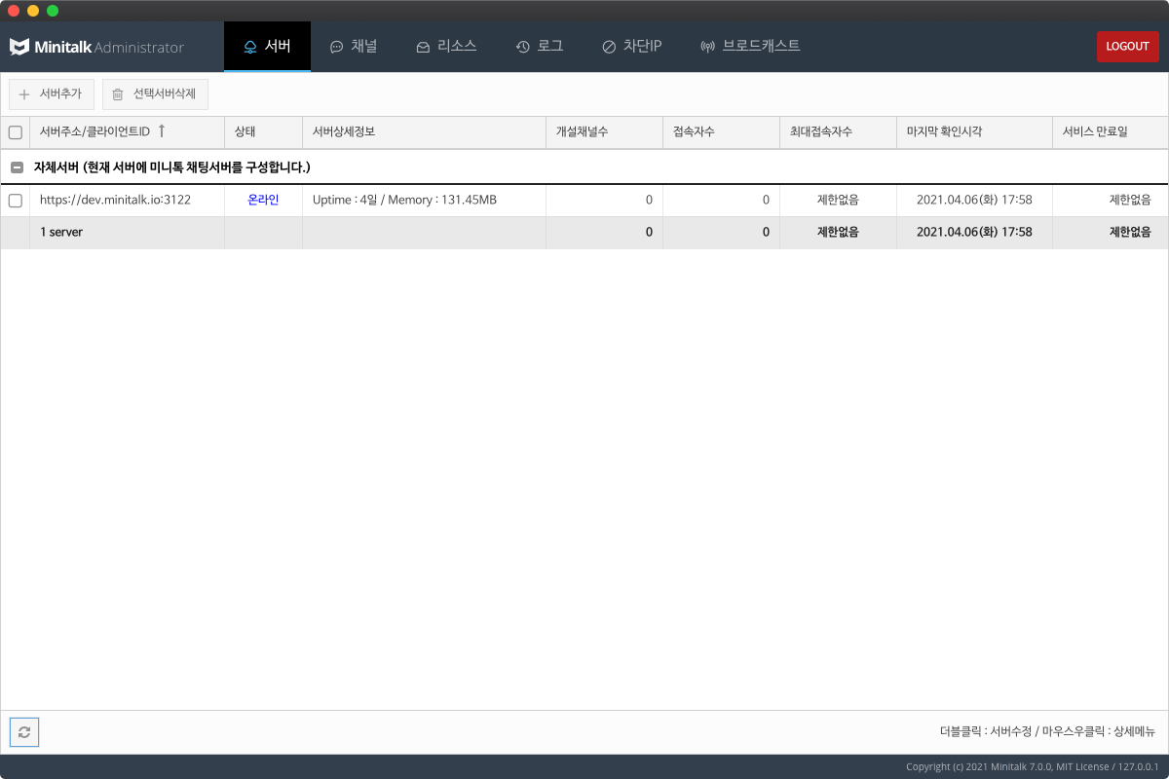Click the Copyright Minitalk 7.0.0 footer text
1169x779 pixels.
click(1032, 767)
